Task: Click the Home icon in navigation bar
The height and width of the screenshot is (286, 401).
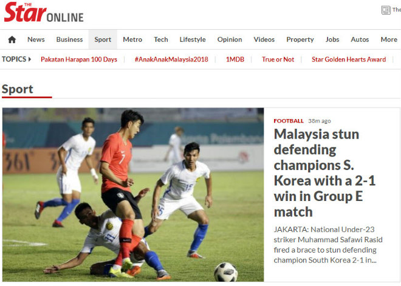Action: tap(12, 39)
